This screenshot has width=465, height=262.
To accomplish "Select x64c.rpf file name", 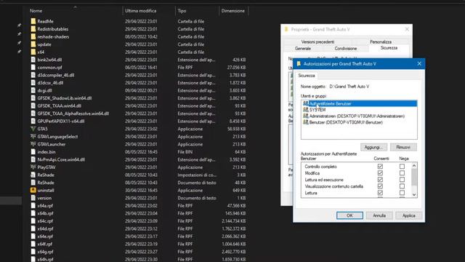I will tap(45, 221).
